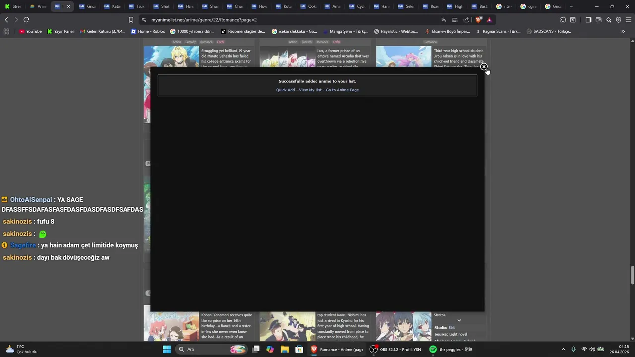This screenshot has height=357, width=635.
Task: Go back using the browser back arrow
Action: coord(6,20)
